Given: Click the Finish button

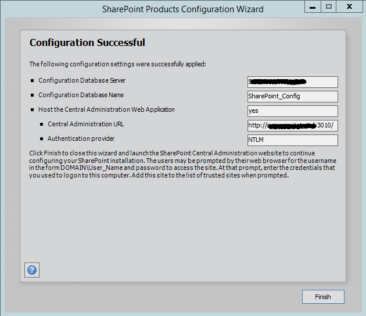Looking at the screenshot, I should pos(323,297).
